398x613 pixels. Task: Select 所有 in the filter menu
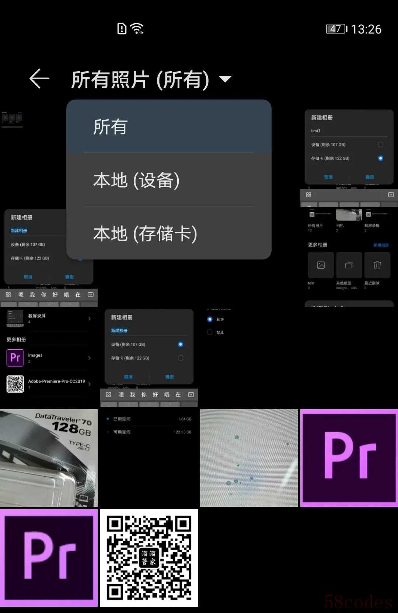[169, 126]
